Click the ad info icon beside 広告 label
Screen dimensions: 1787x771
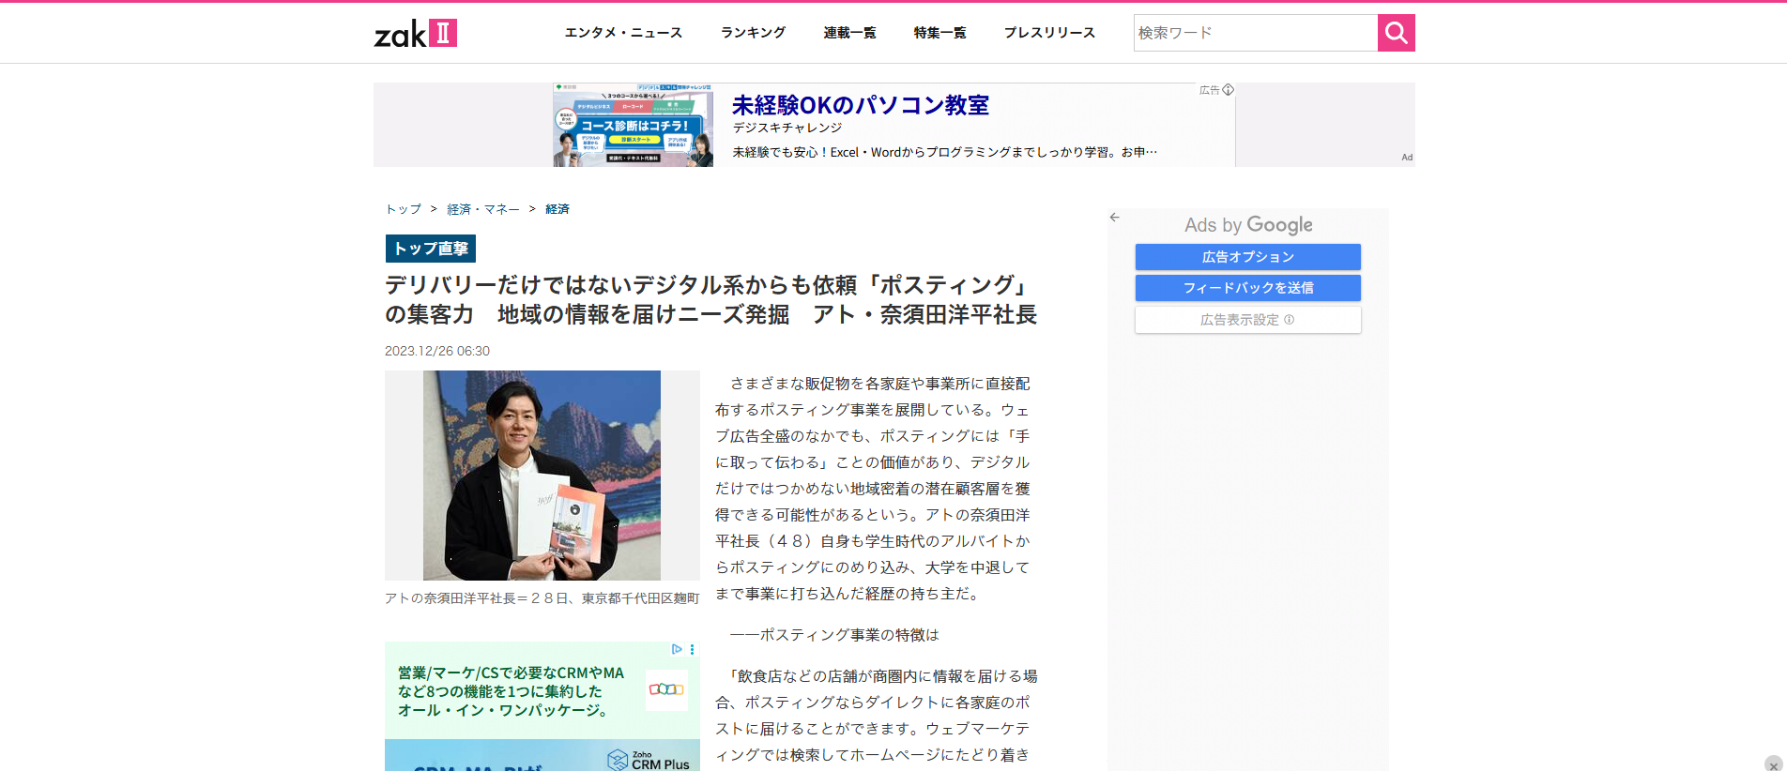click(1228, 90)
